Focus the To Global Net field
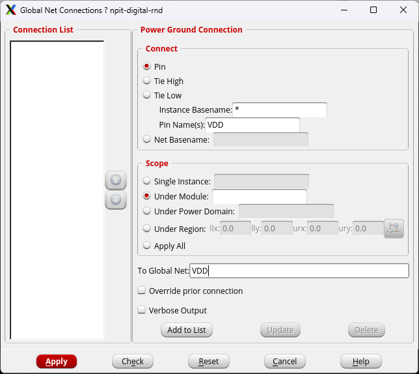419x374 pixels. [x=299, y=271]
